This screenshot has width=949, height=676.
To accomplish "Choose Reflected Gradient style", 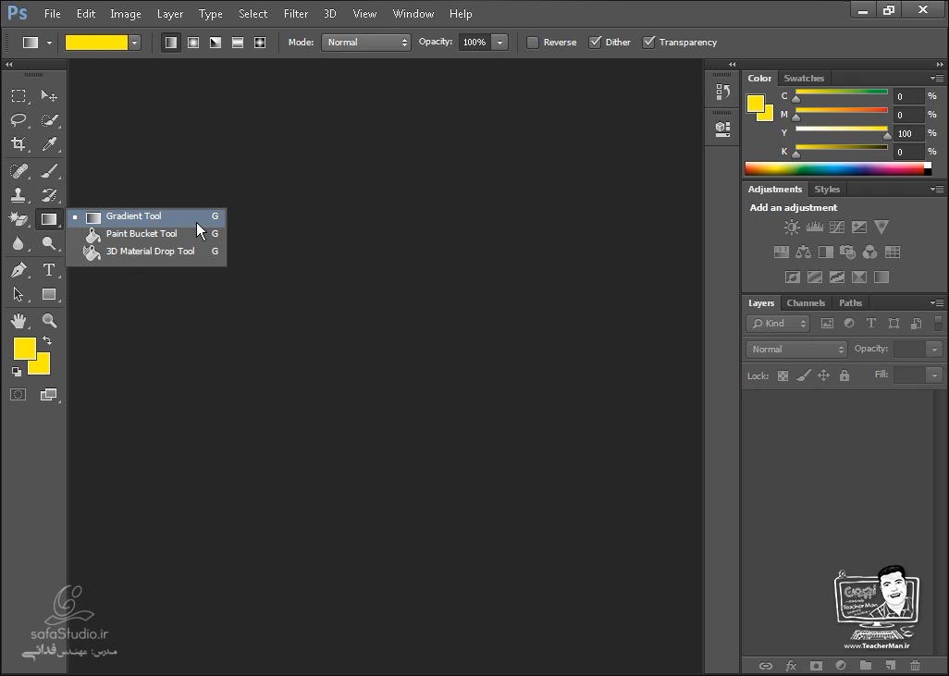I will (x=238, y=43).
